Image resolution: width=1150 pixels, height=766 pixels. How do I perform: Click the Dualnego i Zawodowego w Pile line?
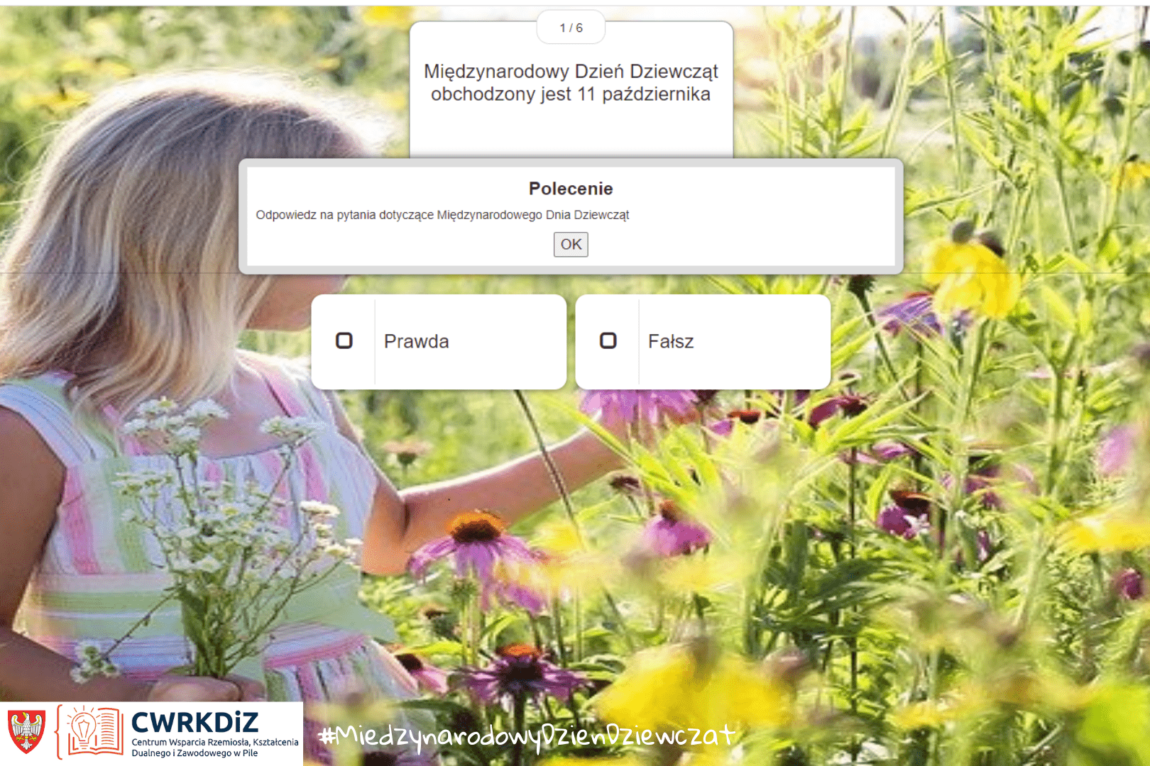[195, 753]
